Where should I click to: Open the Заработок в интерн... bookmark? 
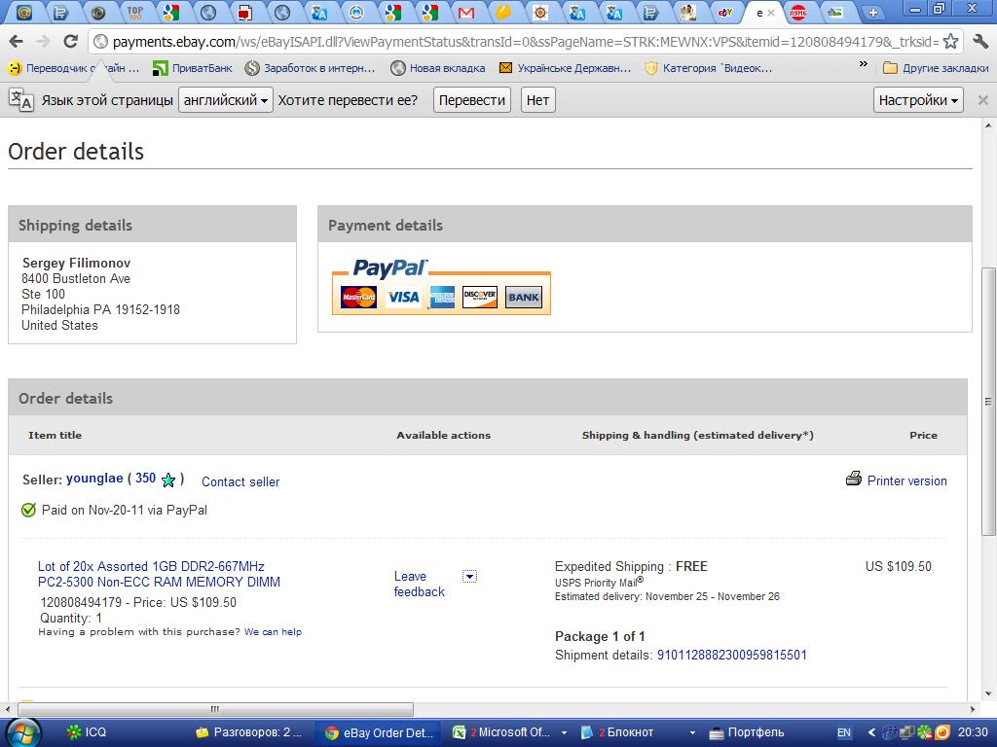pyautogui.click(x=311, y=68)
